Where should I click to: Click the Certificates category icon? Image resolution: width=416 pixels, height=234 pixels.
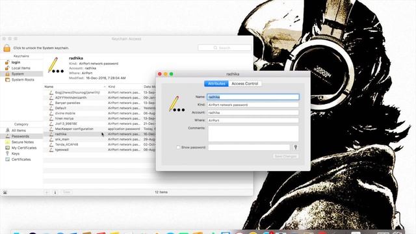(x=8, y=159)
